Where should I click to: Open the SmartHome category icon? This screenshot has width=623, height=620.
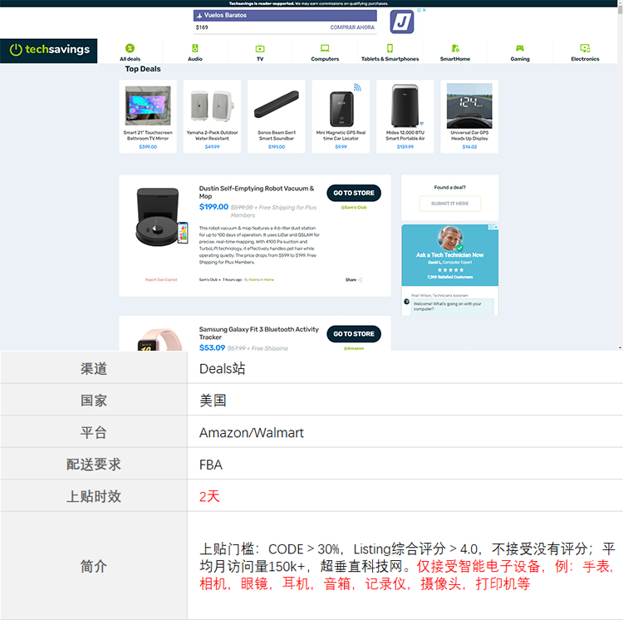455,48
